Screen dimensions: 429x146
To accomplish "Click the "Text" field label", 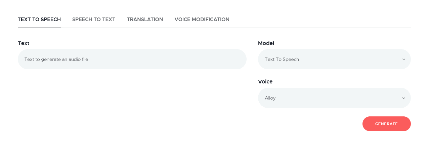I will [24, 43].
